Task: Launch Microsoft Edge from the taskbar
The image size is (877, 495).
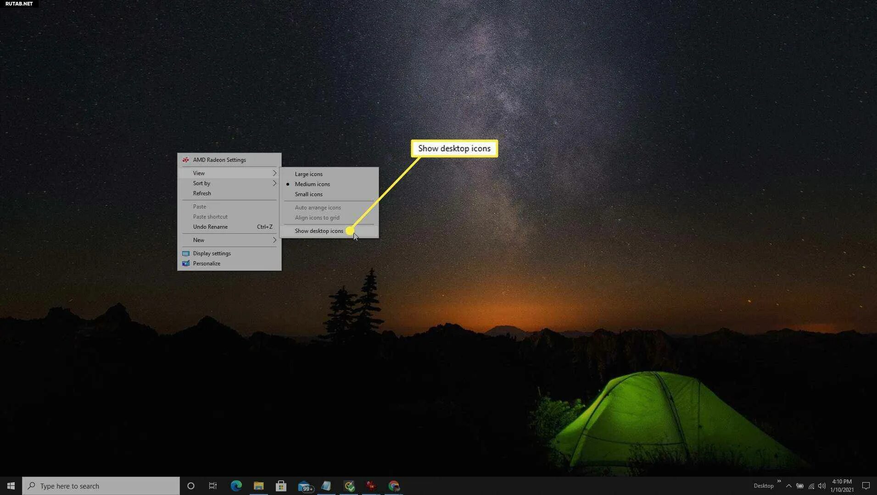Action: [236, 486]
